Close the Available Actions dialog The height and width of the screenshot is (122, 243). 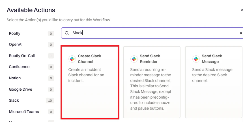tap(242, 10)
